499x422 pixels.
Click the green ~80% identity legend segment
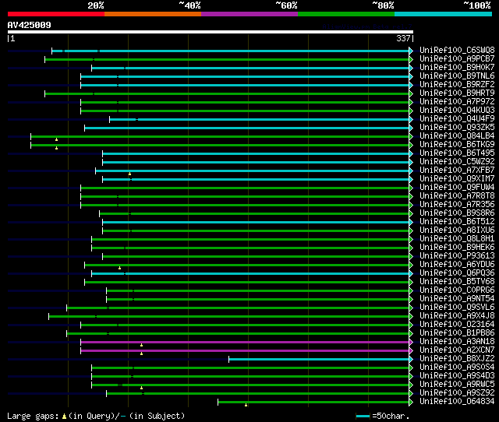[346, 14]
